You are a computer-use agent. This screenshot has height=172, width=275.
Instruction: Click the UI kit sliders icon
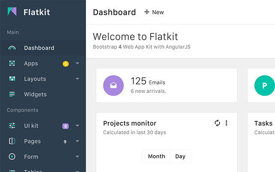pos(12,126)
